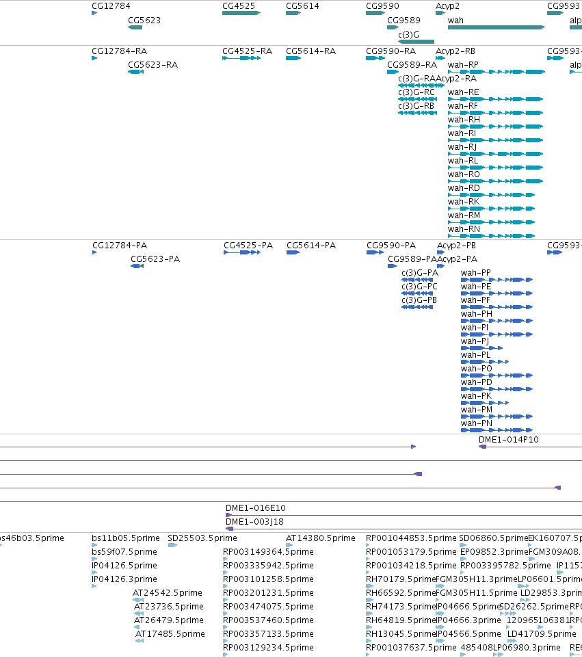Click the CG5614-PA protein feature
This screenshot has width=582, height=658.
[293, 252]
